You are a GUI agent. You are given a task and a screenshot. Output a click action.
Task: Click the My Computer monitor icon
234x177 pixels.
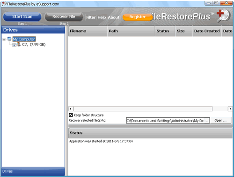(x=9, y=39)
